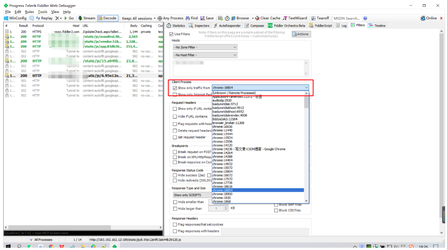Open the FiddlerScript tab
Screen dimensions: 447x250
click(320, 26)
